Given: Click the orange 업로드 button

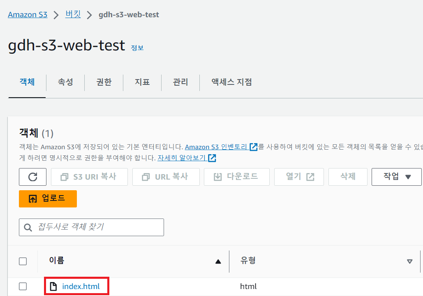Looking at the screenshot, I should point(48,199).
